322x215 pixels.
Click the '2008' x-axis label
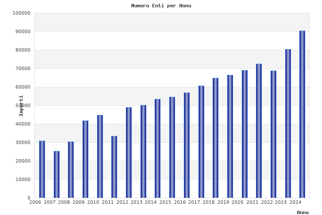tap(64, 202)
